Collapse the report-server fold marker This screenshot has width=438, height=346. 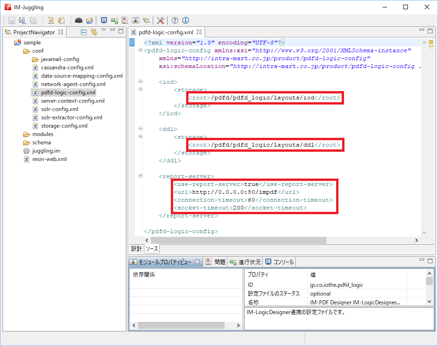(x=140, y=175)
